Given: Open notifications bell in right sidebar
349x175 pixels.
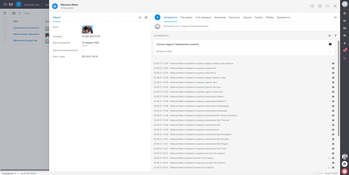Looking at the screenshot, I should click(x=344, y=43).
